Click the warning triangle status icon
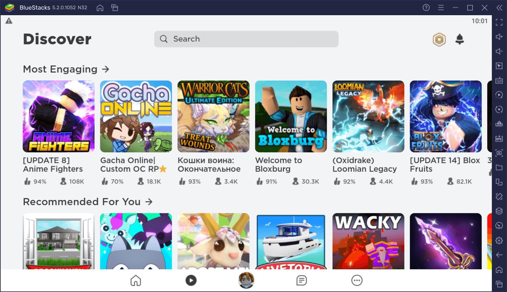 [x=9, y=21]
